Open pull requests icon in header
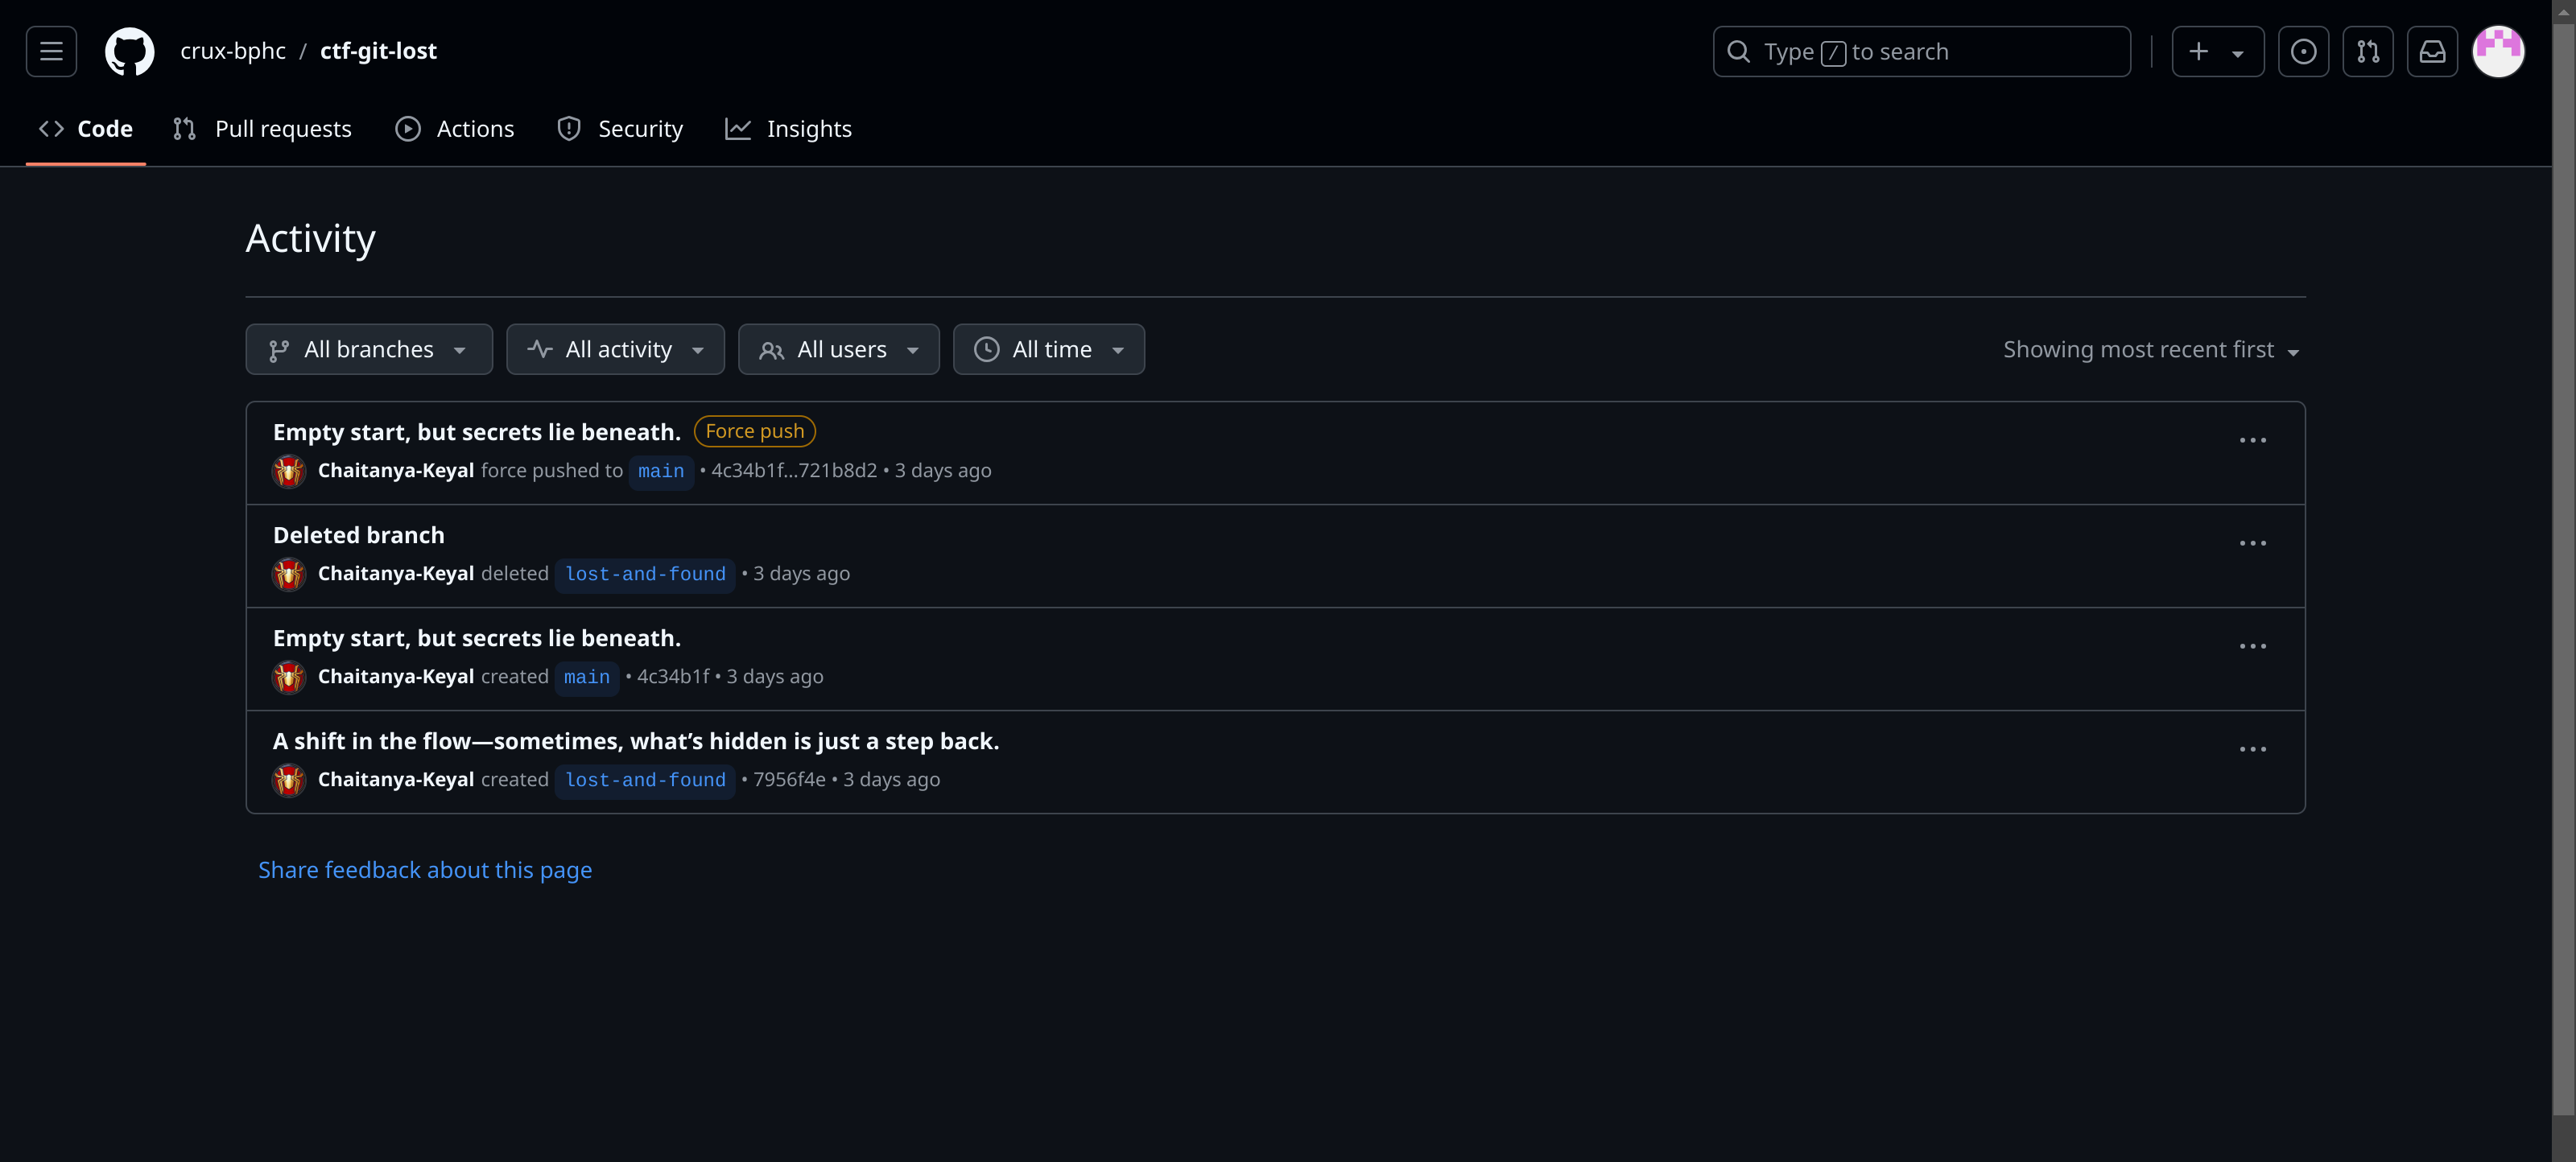This screenshot has width=2576, height=1162. coord(2367,51)
